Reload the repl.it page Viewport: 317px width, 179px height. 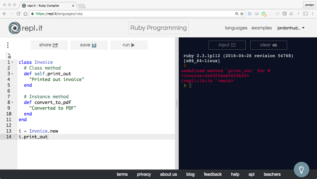18,14
